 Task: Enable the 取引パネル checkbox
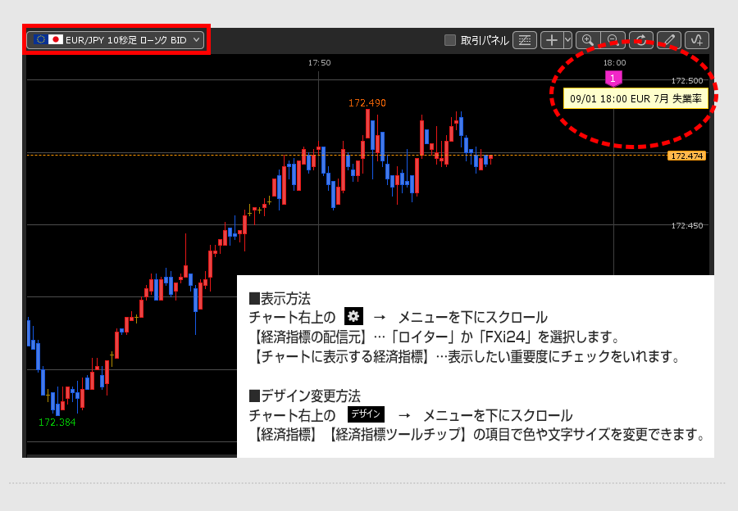tap(449, 40)
